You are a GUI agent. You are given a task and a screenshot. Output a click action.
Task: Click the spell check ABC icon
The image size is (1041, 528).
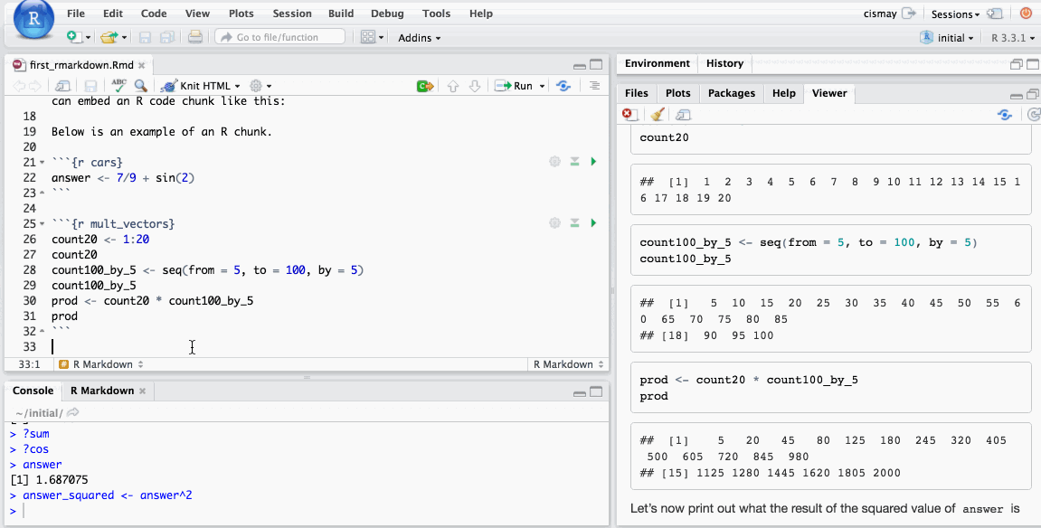click(x=119, y=86)
